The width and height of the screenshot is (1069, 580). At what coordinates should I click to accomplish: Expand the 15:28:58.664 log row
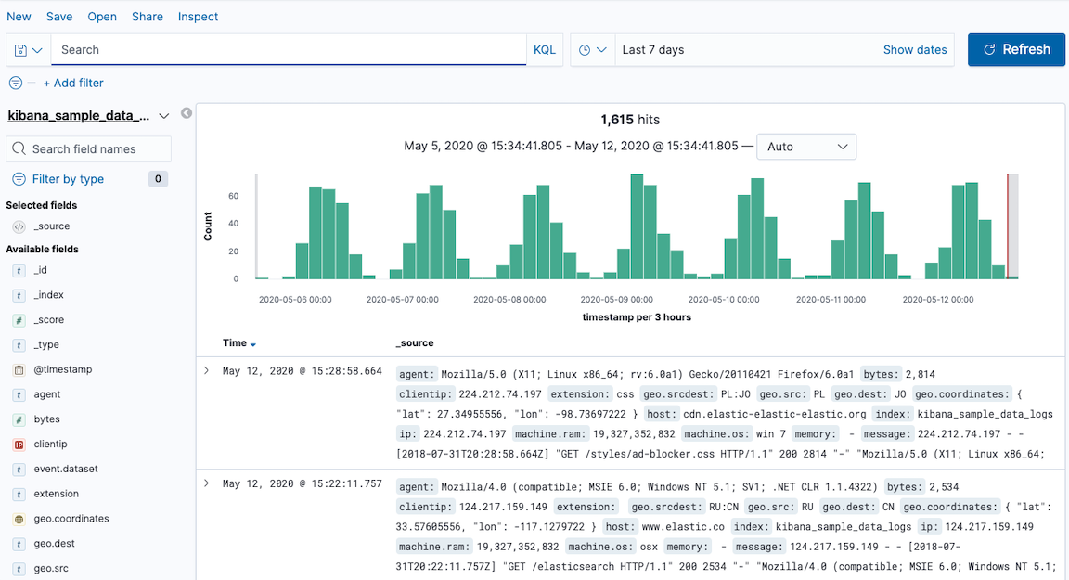[207, 371]
